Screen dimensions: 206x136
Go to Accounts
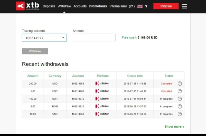(80, 6)
